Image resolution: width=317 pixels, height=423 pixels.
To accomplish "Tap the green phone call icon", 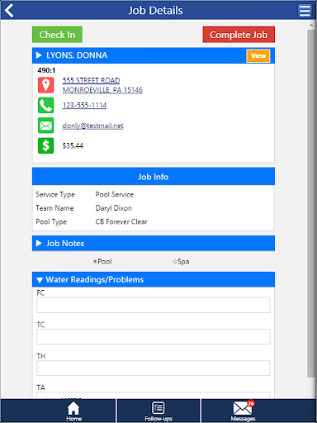I will (x=45, y=105).
